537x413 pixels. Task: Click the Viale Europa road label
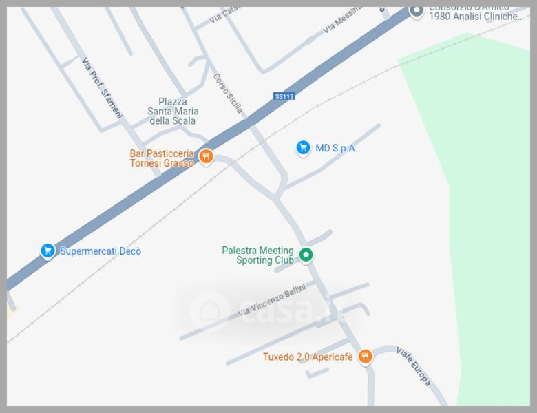(413, 366)
